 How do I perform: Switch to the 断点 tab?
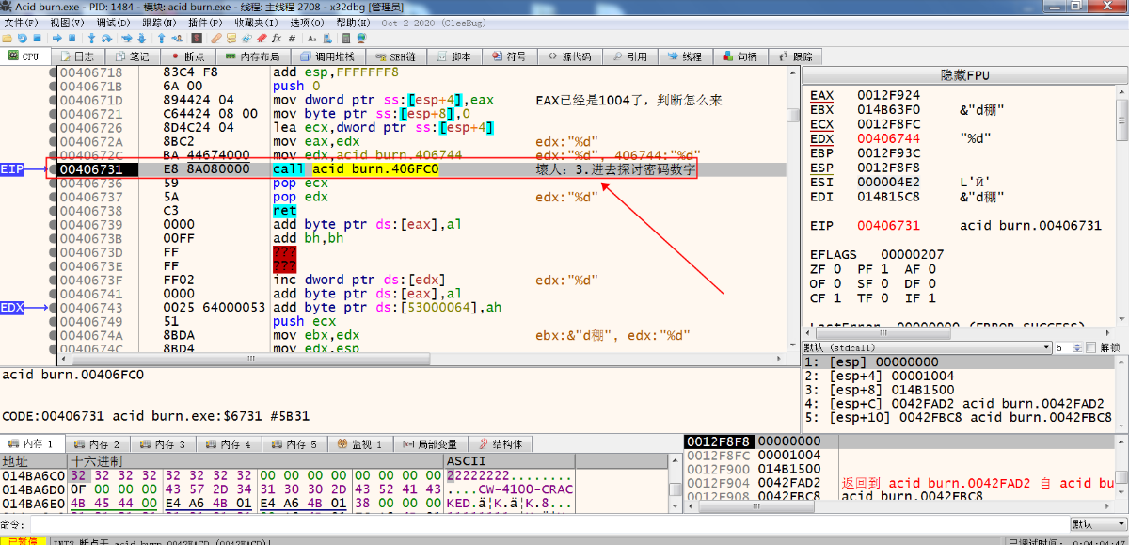point(187,56)
